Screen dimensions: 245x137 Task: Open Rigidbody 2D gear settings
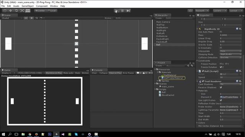click(x=240, y=29)
